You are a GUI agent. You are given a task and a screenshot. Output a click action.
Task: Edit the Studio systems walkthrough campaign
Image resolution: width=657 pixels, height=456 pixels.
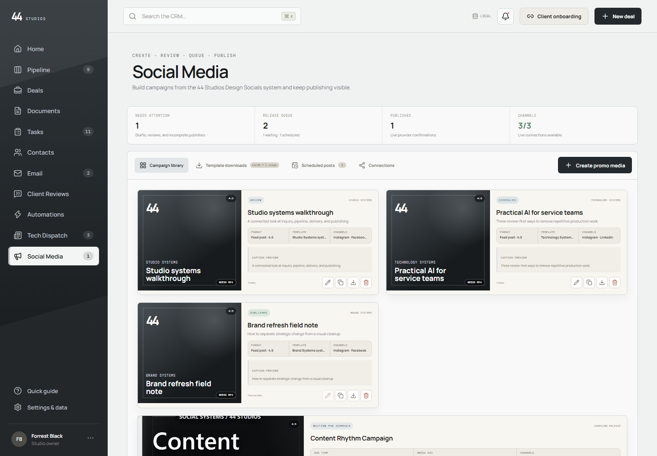tap(328, 283)
